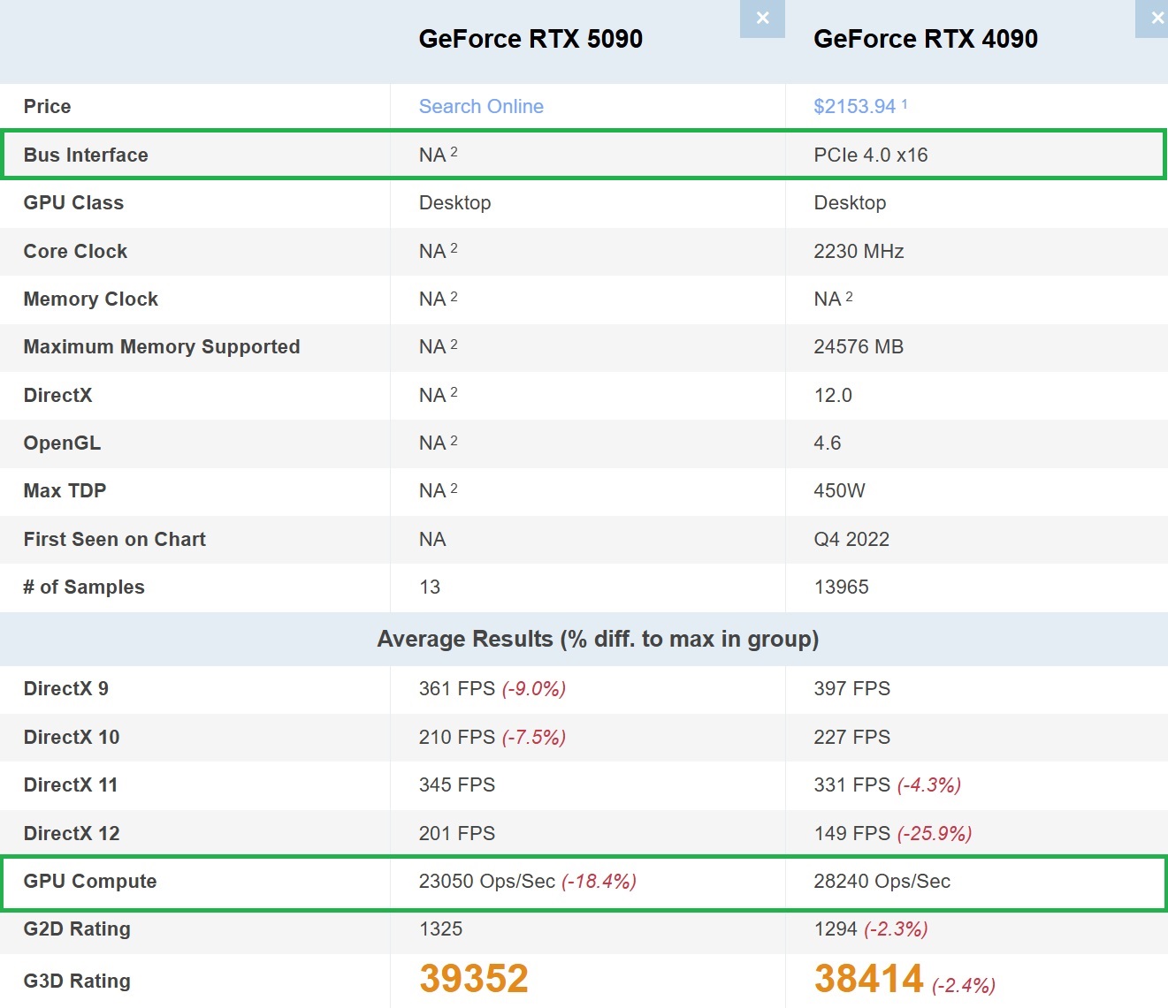The image size is (1168, 1008).
Task: Click the Average Results section header
Action: point(598,639)
